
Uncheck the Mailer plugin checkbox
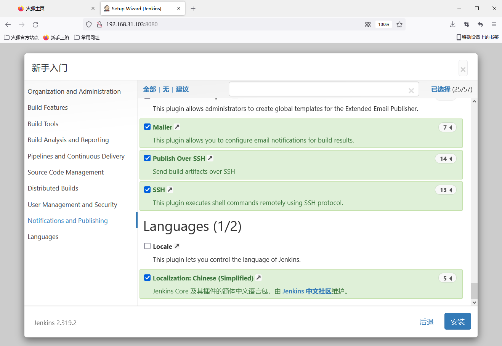(x=148, y=127)
